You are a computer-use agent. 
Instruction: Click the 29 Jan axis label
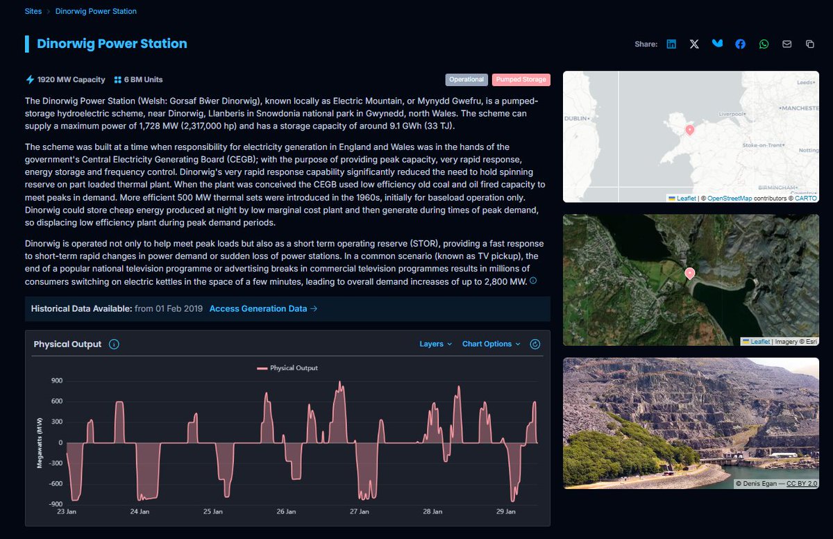(506, 512)
